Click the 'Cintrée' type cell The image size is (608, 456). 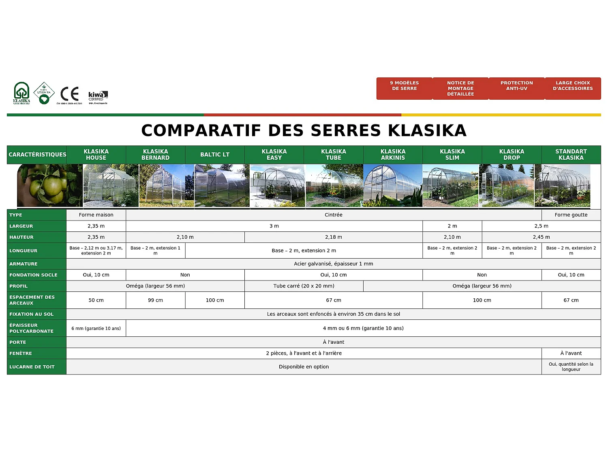[334, 215]
